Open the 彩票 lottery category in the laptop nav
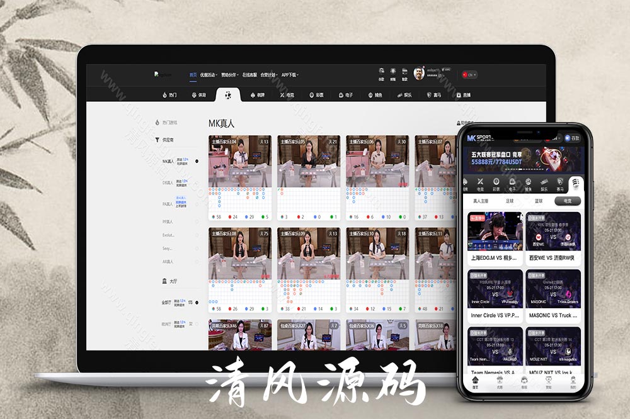630x419 pixels. tap(316, 95)
